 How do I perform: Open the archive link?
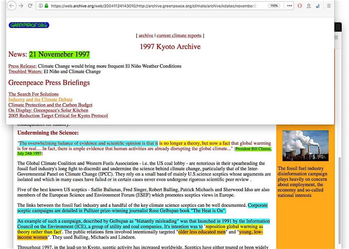click(x=146, y=35)
